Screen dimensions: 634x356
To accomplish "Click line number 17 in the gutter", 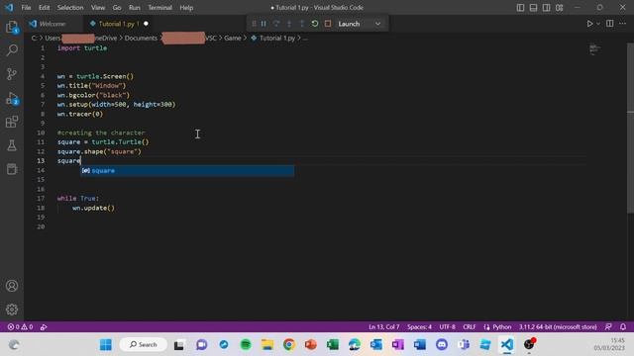I will point(41,198).
